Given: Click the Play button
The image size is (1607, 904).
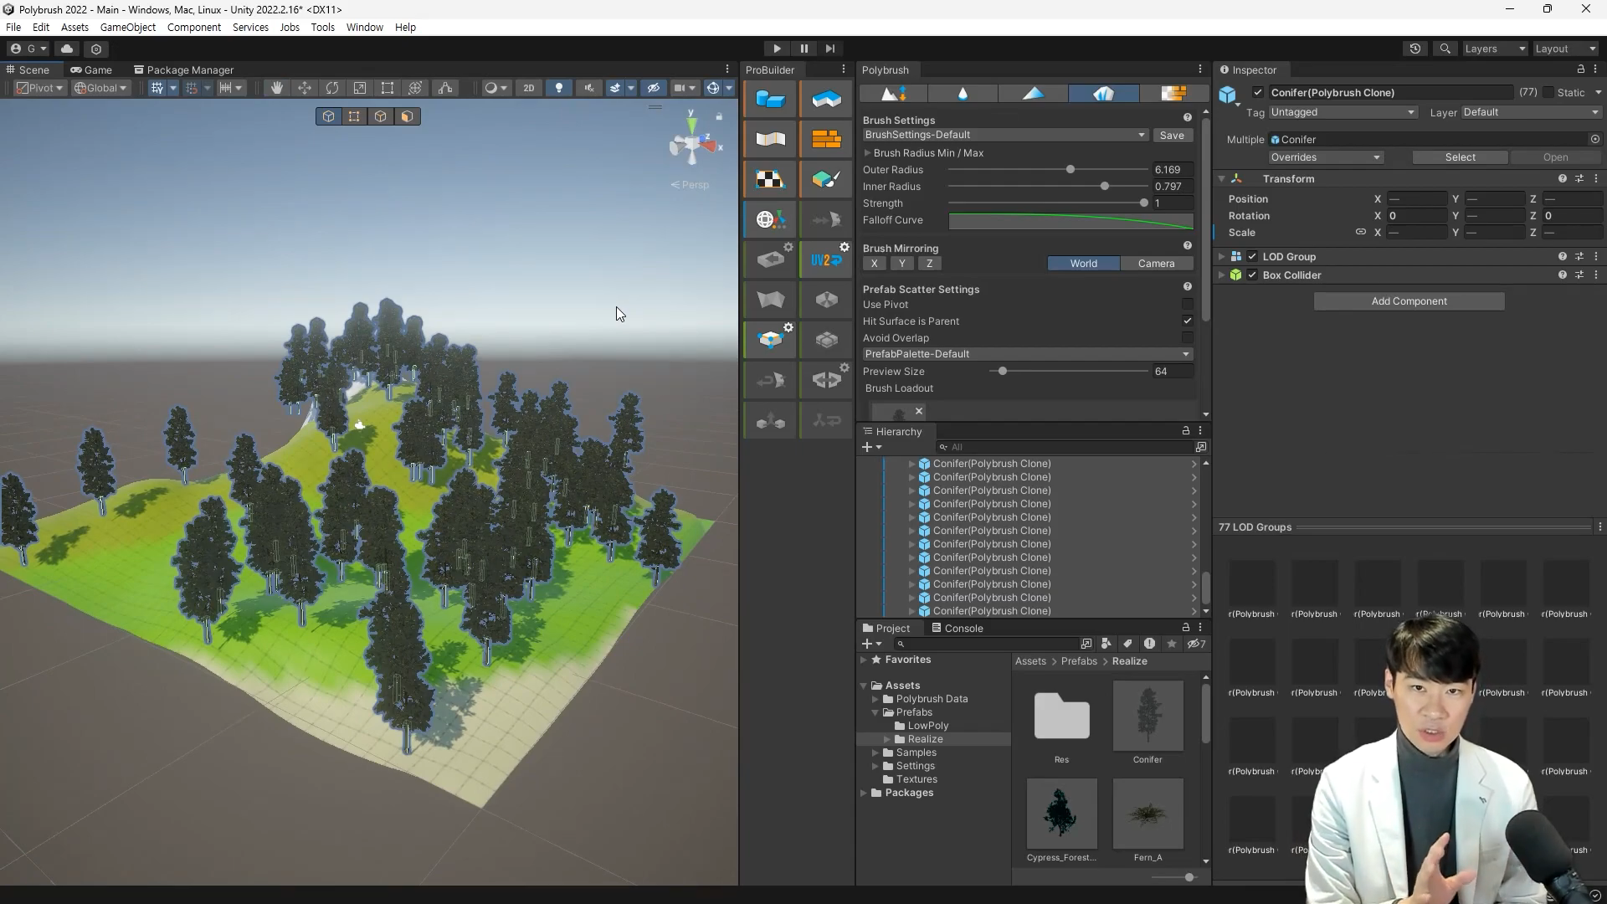Looking at the screenshot, I should click(777, 49).
